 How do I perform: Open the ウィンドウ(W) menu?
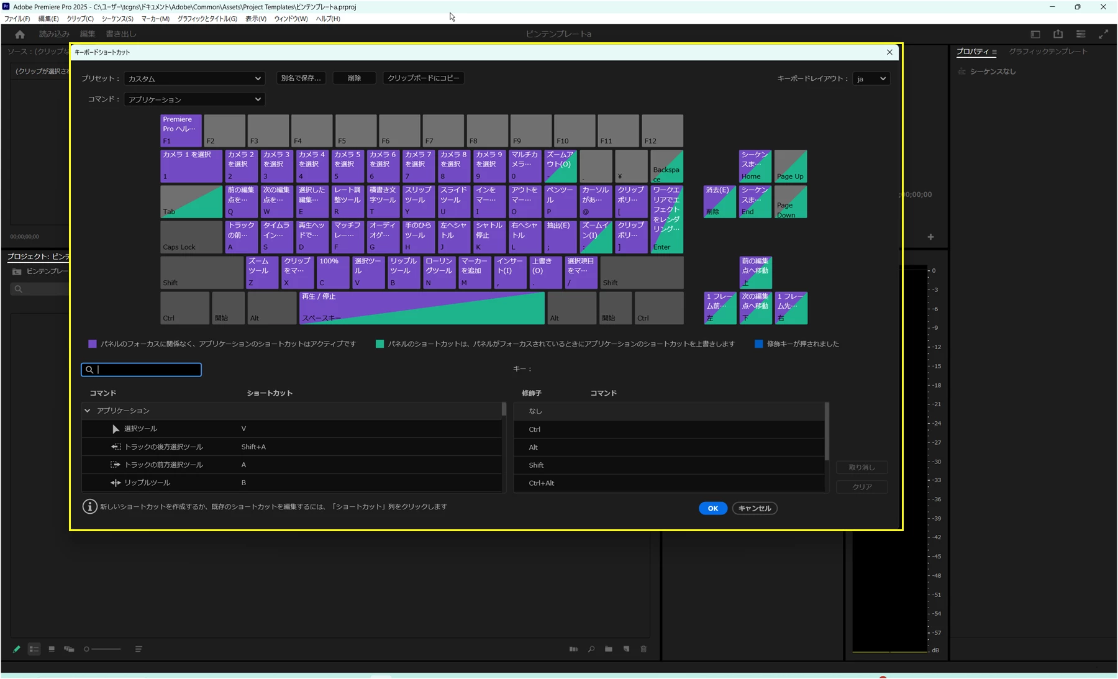(x=291, y=19)
